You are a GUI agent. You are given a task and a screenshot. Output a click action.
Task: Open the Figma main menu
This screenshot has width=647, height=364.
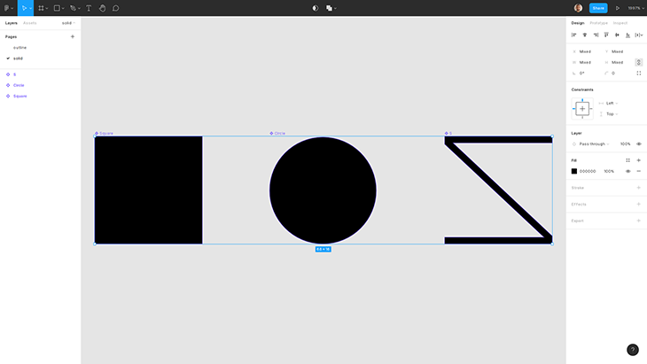(x=7, y=8)
